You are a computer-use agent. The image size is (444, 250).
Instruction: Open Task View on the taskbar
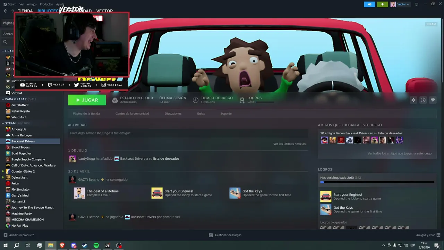28,245
